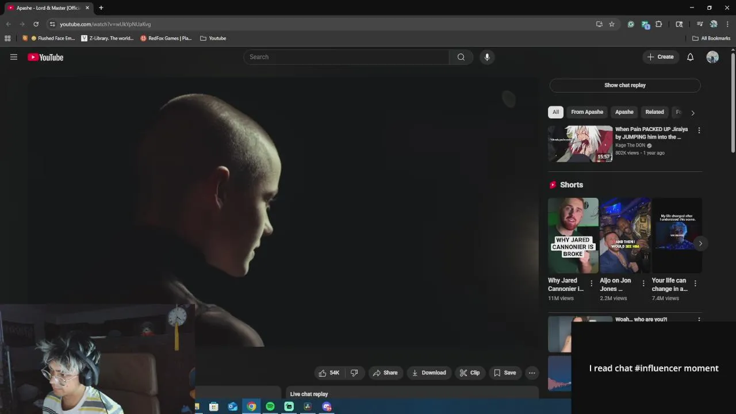Open Outlook from the taskbar

tap(232, 407)
